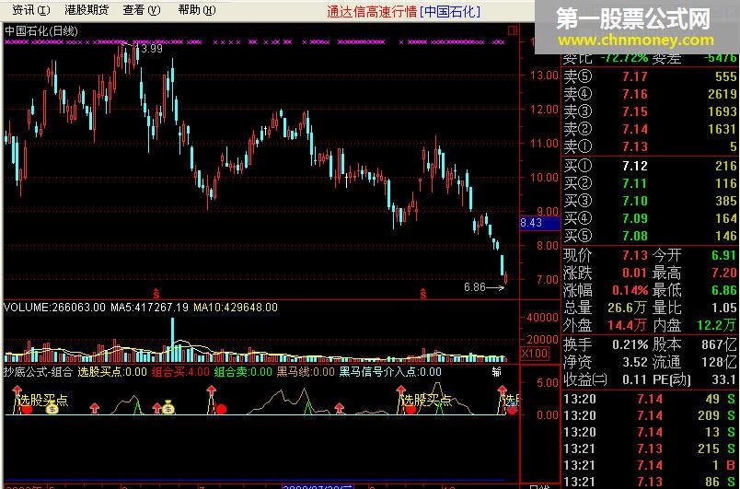Click the 买② 7.11 order row
The height and width of the screenshot is (489, 740).
[650, 183]
